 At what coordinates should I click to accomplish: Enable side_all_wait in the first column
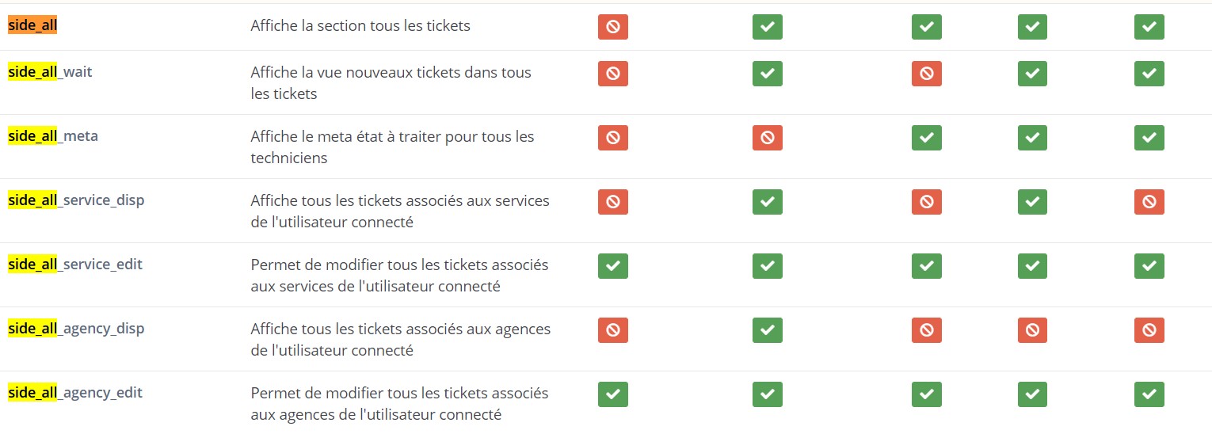coord(612,74)
